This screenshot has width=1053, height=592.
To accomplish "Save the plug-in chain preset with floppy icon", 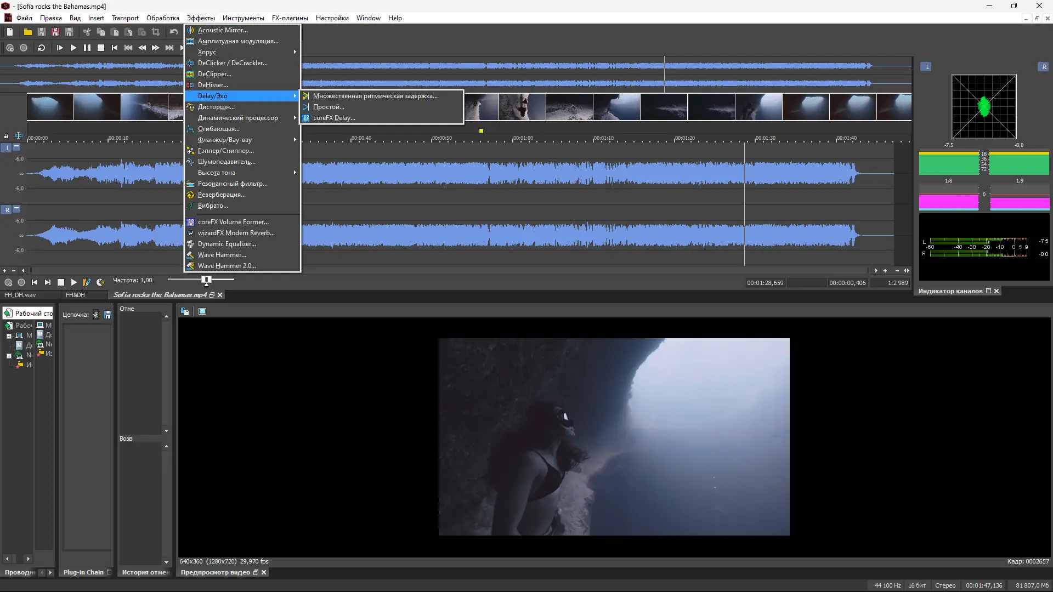I will coord(107,315).
